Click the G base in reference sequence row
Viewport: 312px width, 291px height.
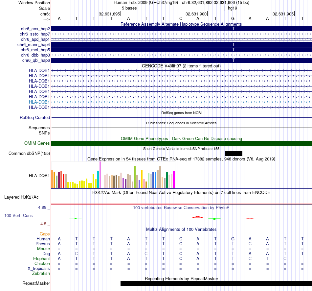(233, 18)
